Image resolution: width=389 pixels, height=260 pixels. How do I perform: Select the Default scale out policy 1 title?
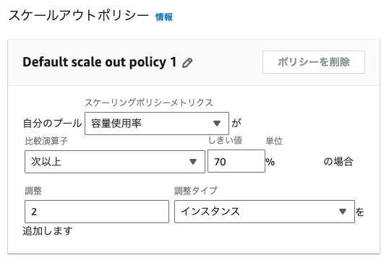[100, 62]
